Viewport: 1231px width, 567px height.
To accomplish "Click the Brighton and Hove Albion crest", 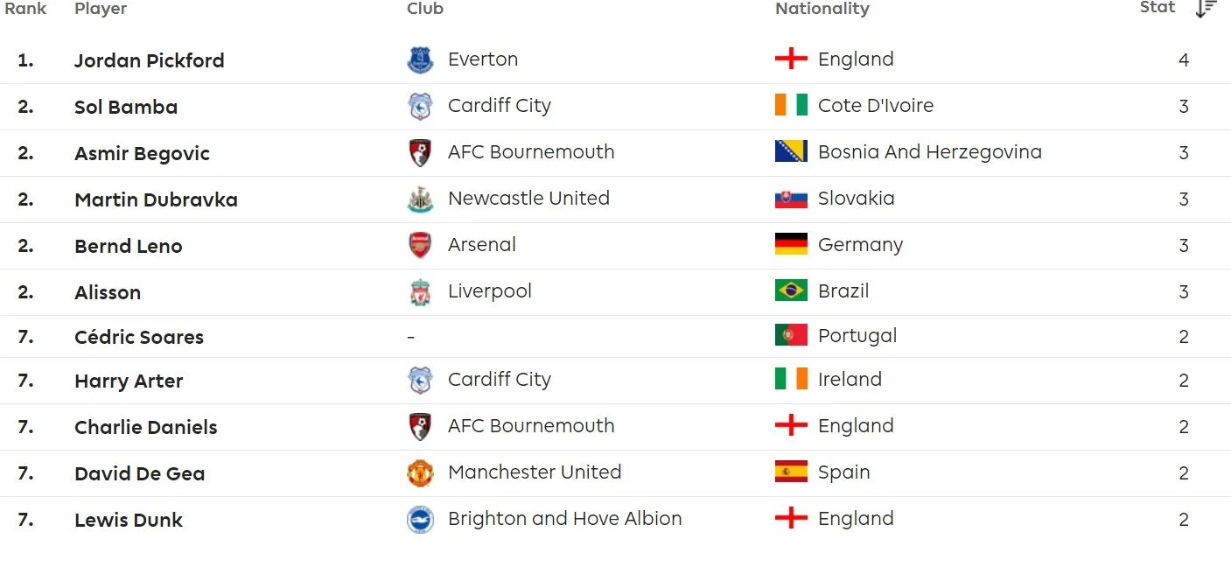I will coord(421,520).
